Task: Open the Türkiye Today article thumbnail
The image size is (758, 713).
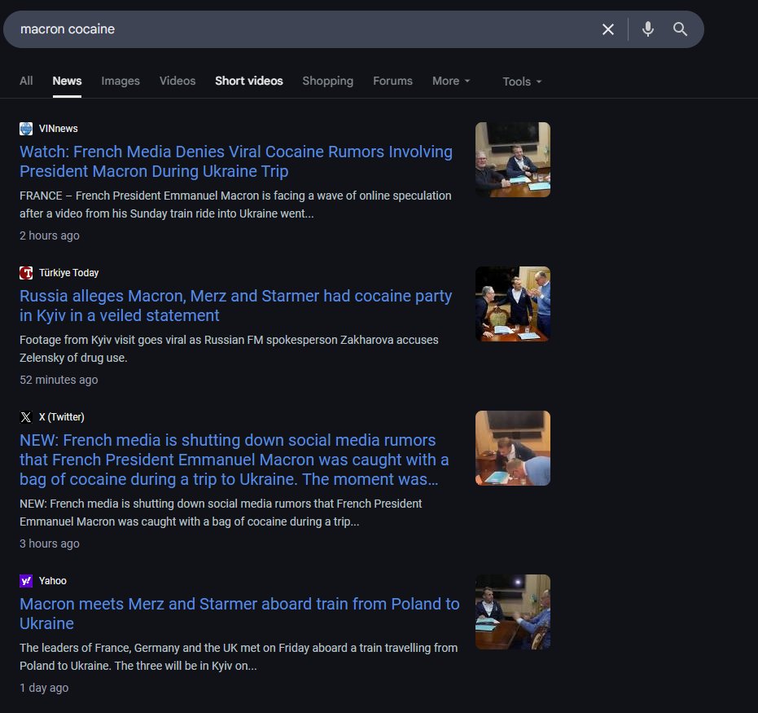Action: (x=512, y=304)
